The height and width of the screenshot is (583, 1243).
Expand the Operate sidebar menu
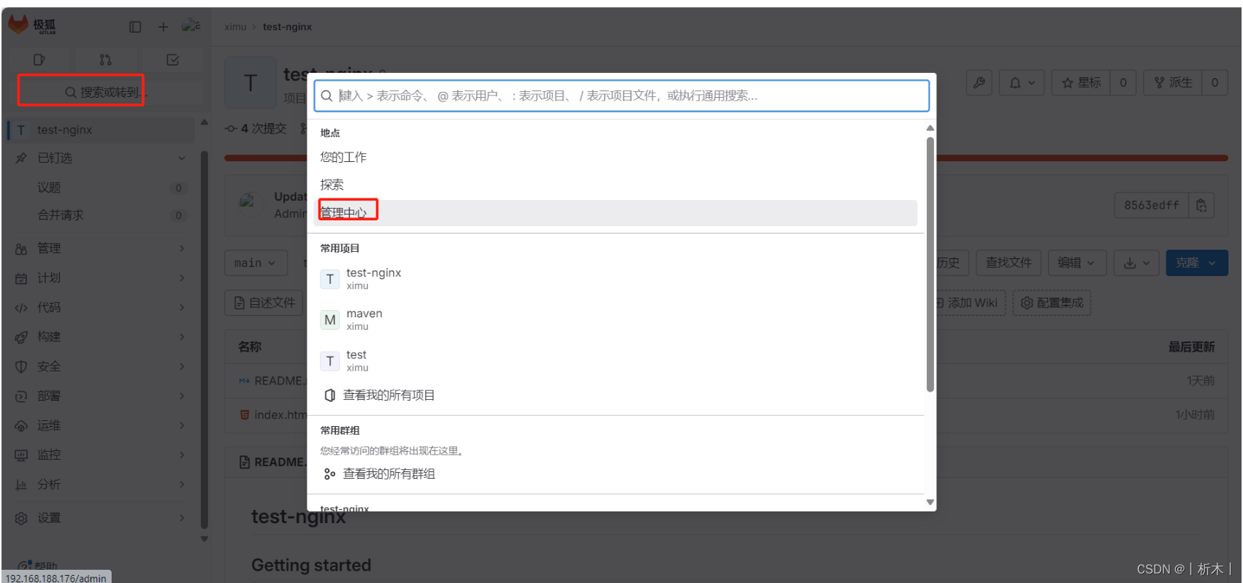pyautogui.click(x=102, y=425)
